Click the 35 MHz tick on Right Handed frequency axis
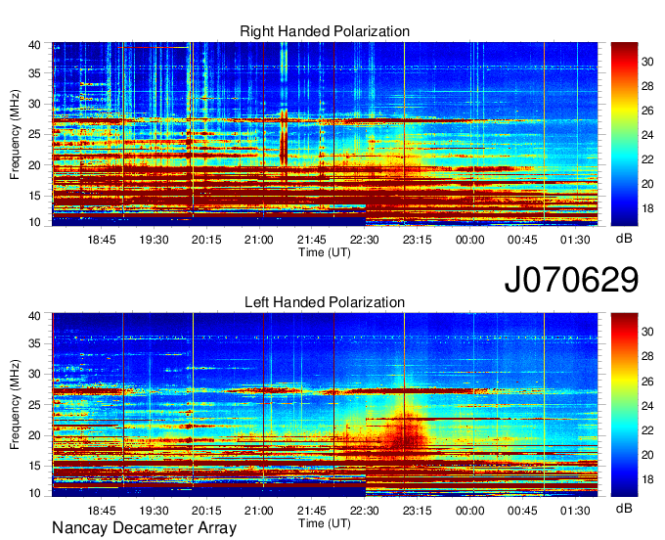The width and height of the screenshot is (665, 540). coord(34,73)
